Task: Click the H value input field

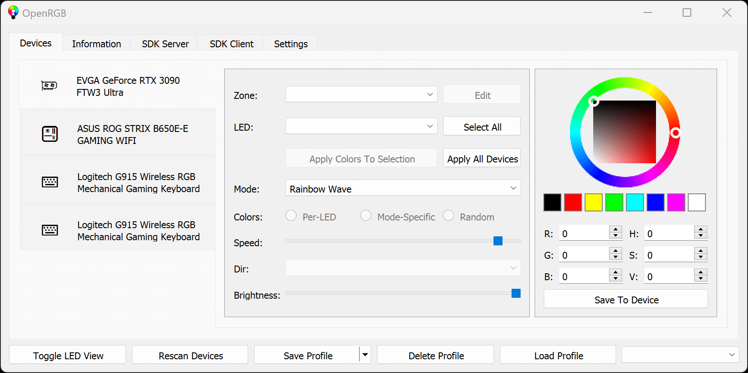Action: (x=669, y=234)
